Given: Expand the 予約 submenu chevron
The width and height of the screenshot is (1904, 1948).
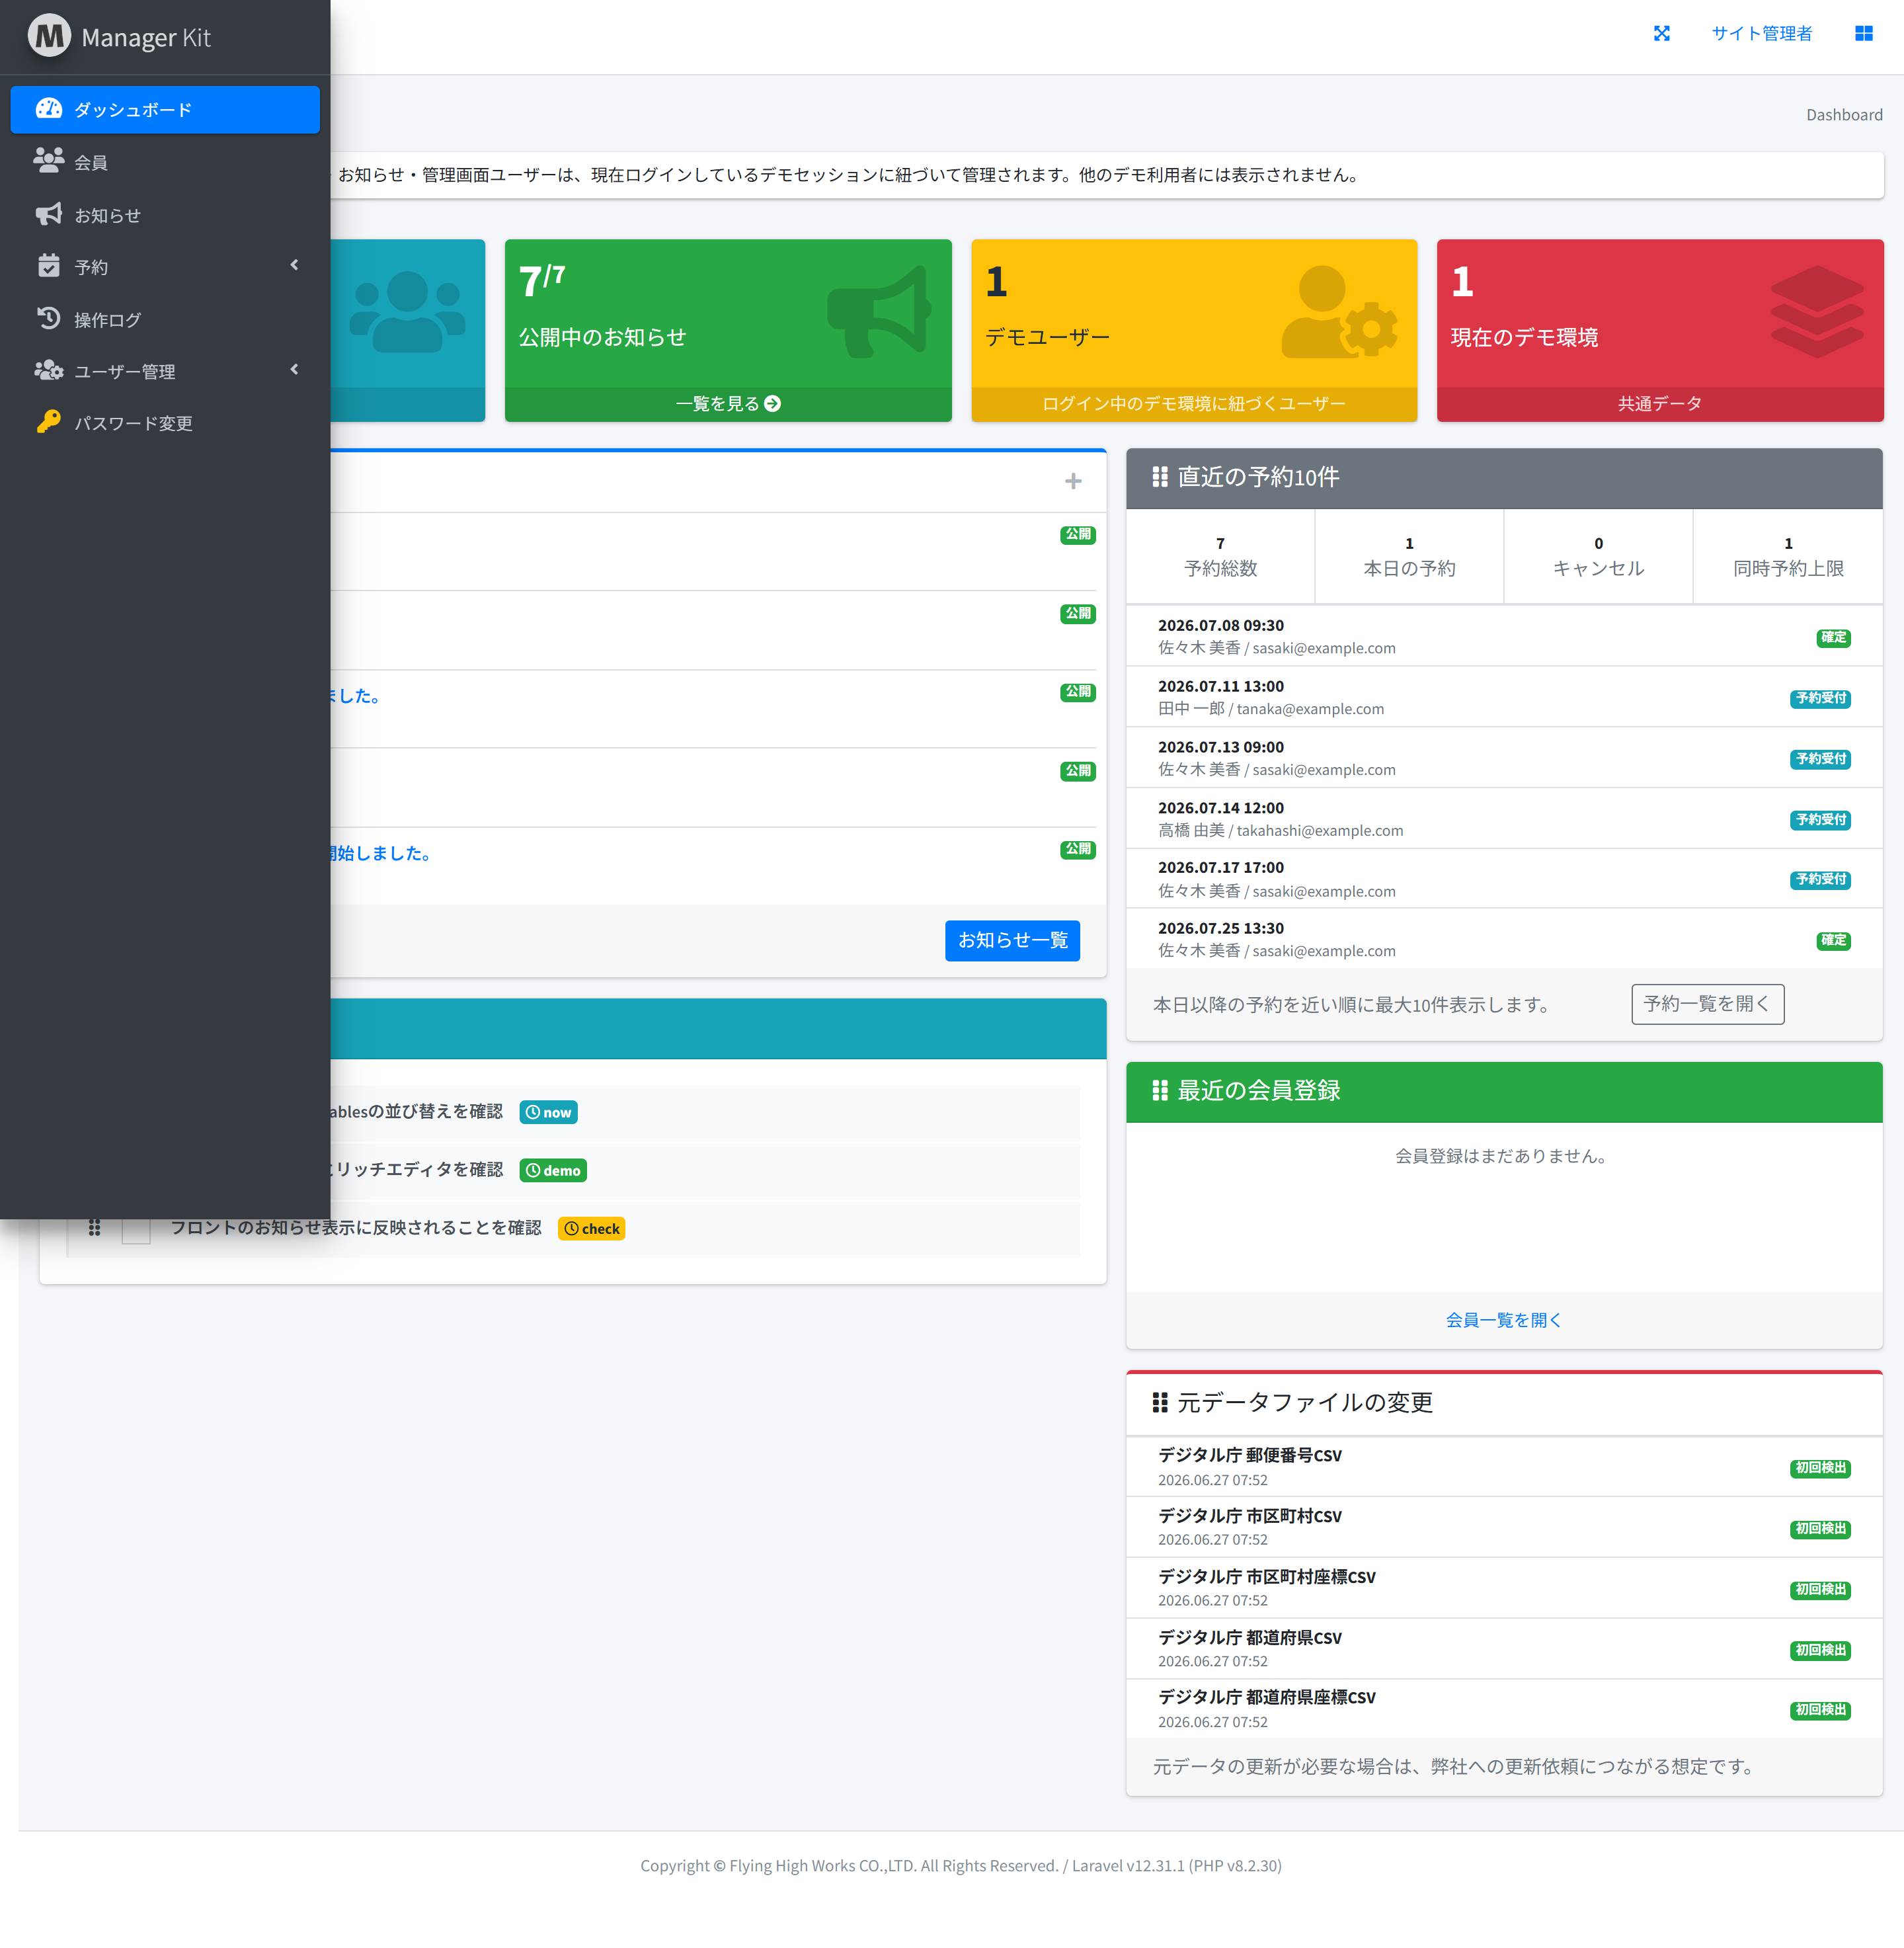Looking at the screenshot, I should [294, 265].
